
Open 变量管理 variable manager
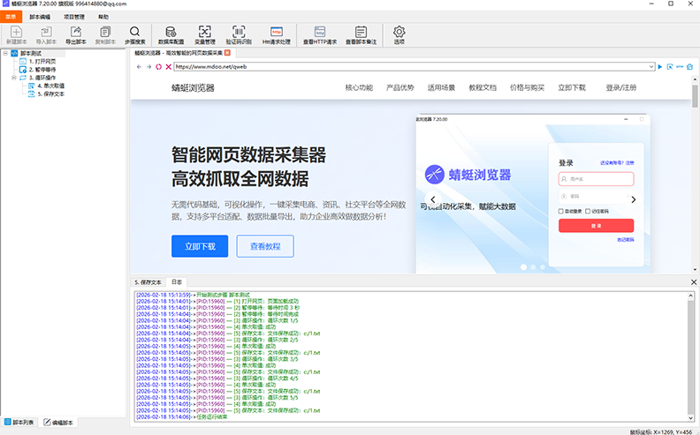click(x=203, y=35)
